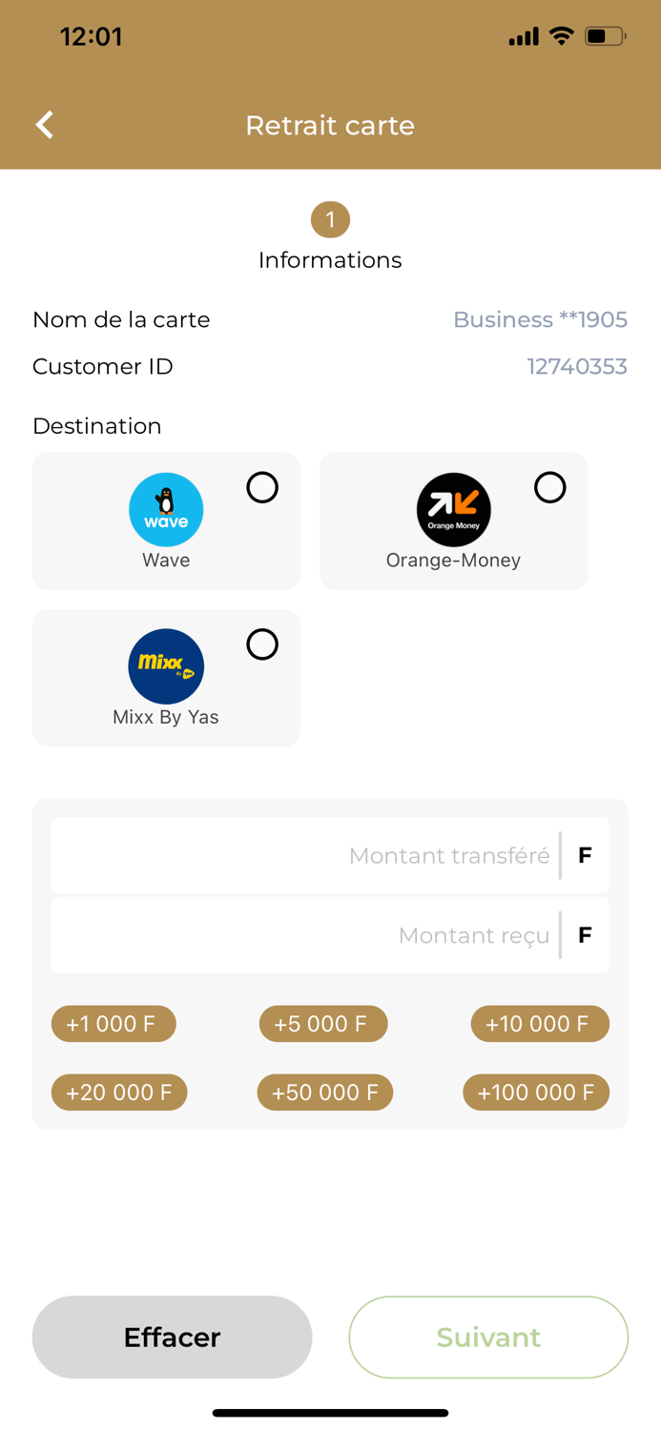Click the Business **1905 card name
The height and width of the screenshot is (1430, 661).
point(540,319)
